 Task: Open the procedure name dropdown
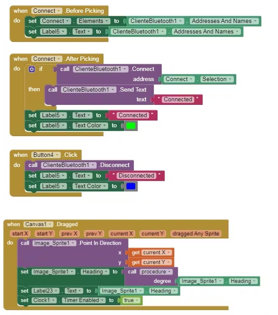[x=156, y=272]
